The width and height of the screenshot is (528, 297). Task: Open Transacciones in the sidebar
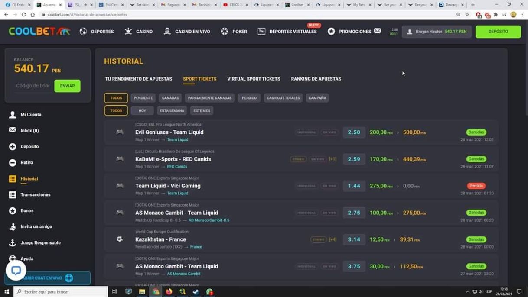coord(35,195)
